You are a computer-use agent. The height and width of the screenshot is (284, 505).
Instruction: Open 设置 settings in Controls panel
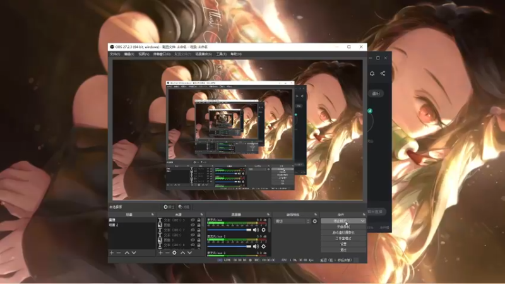343,244
